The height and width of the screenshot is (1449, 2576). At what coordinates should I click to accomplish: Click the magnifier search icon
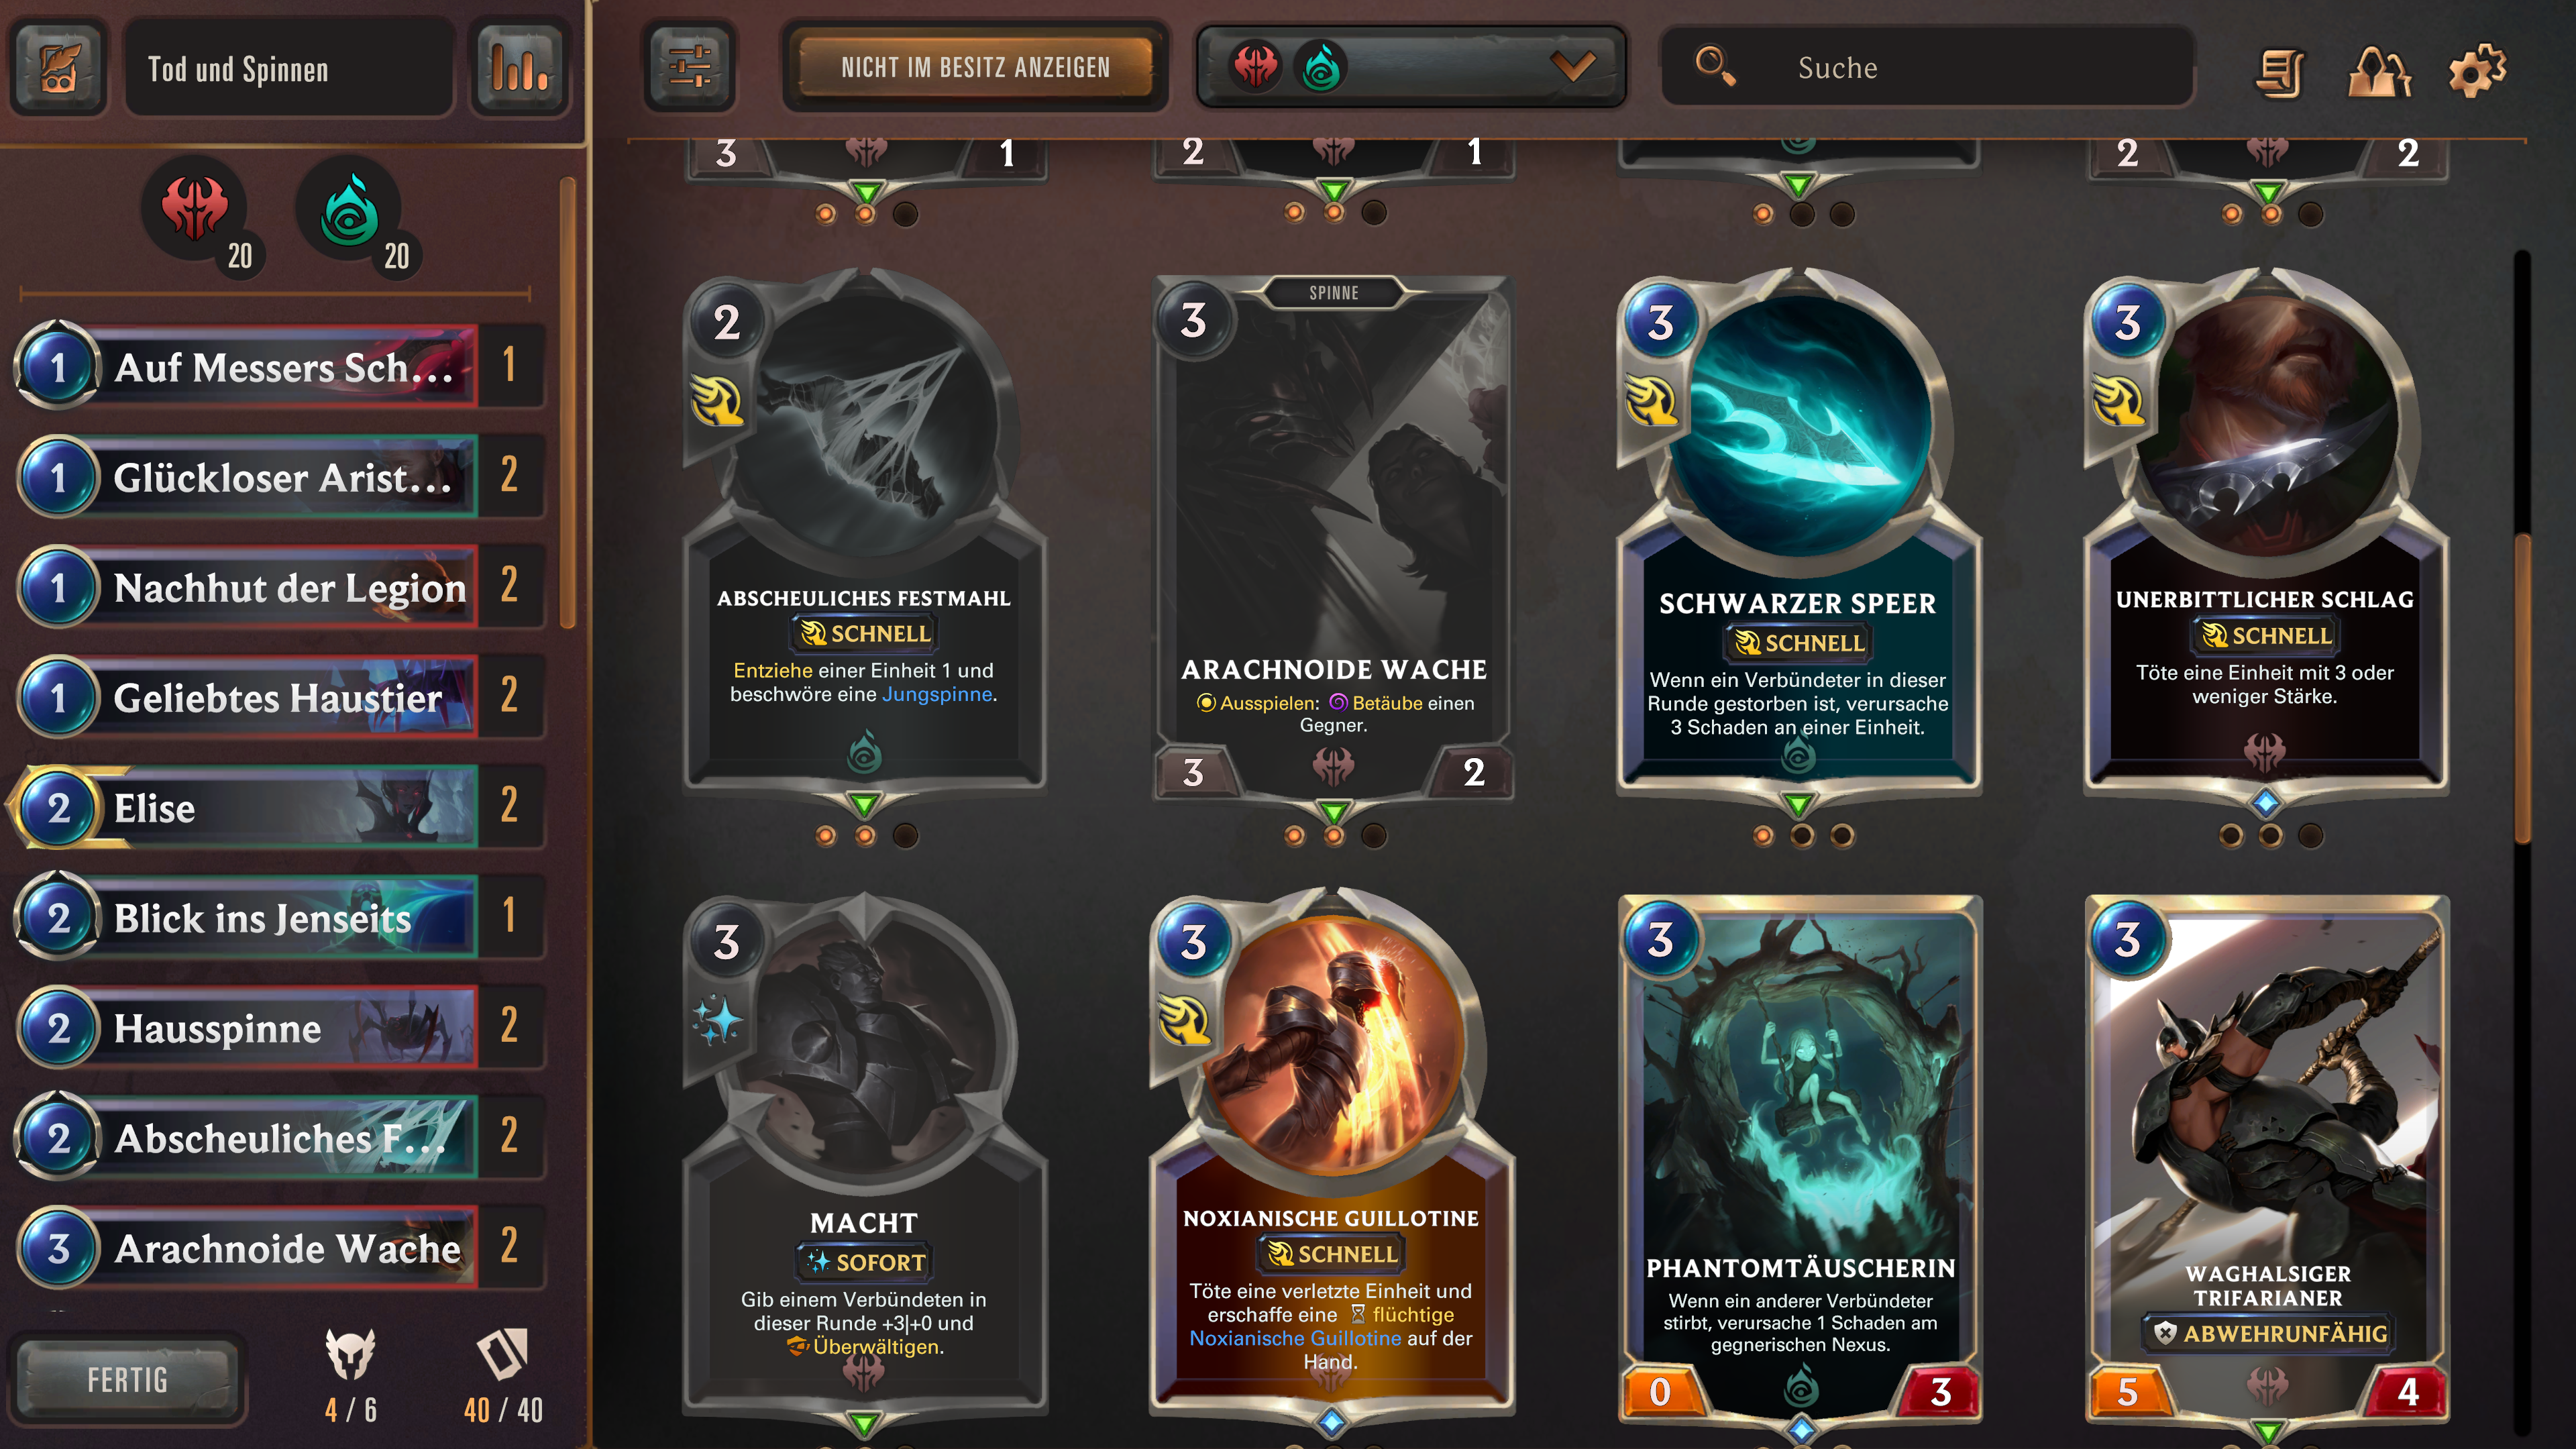point(1714,67)
